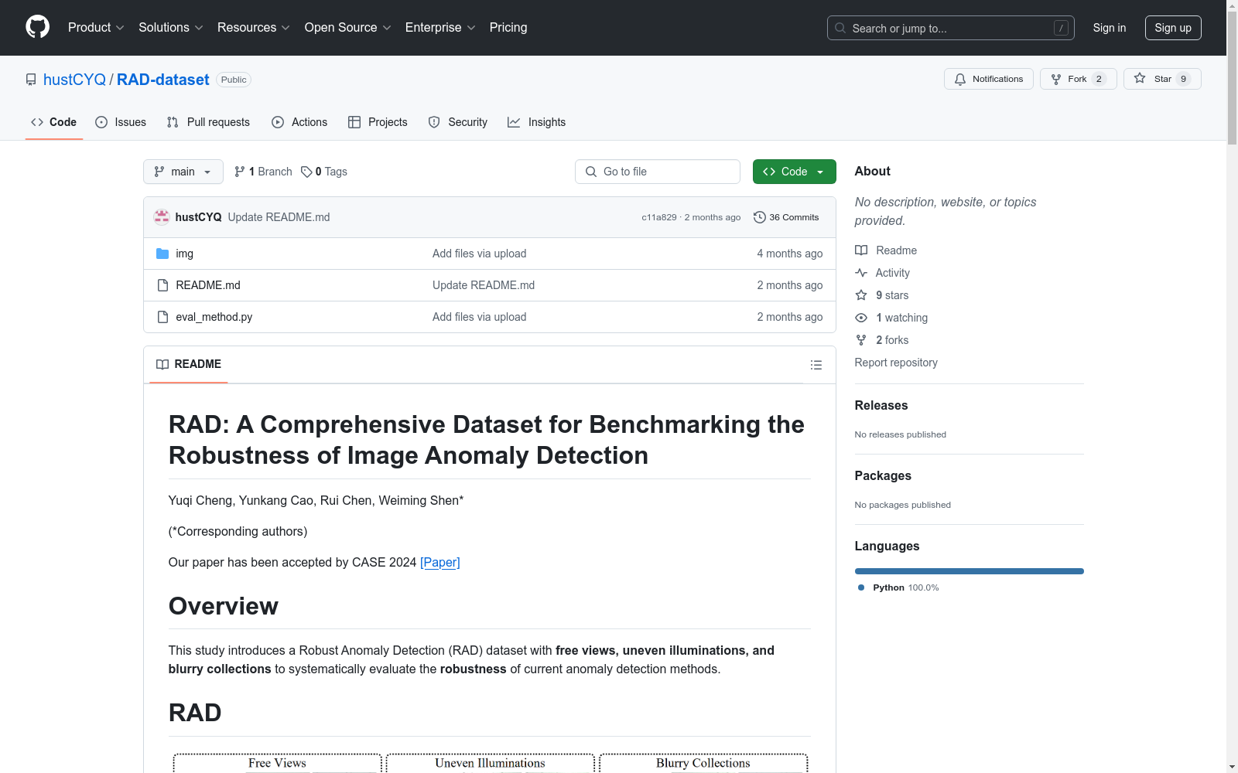Click Report repository
Viewport: 1238px width, 773px height.
(896, 363)
